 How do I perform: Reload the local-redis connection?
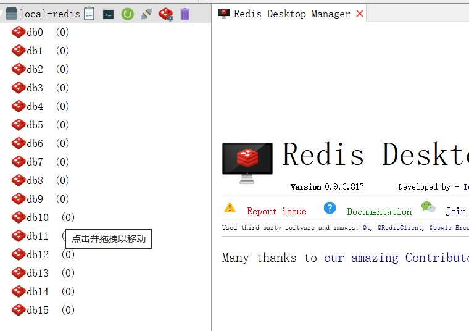[x=127, y=14]
